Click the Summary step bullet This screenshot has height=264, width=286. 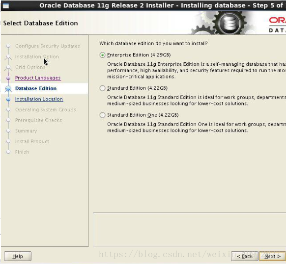[x=8, y=131]
